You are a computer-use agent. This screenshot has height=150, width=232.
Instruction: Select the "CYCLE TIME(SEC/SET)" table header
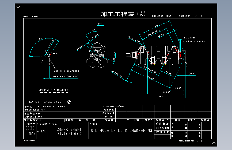pos(113,106)
